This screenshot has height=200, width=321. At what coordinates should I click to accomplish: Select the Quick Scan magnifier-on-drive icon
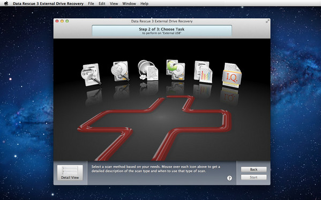(91, 75)
